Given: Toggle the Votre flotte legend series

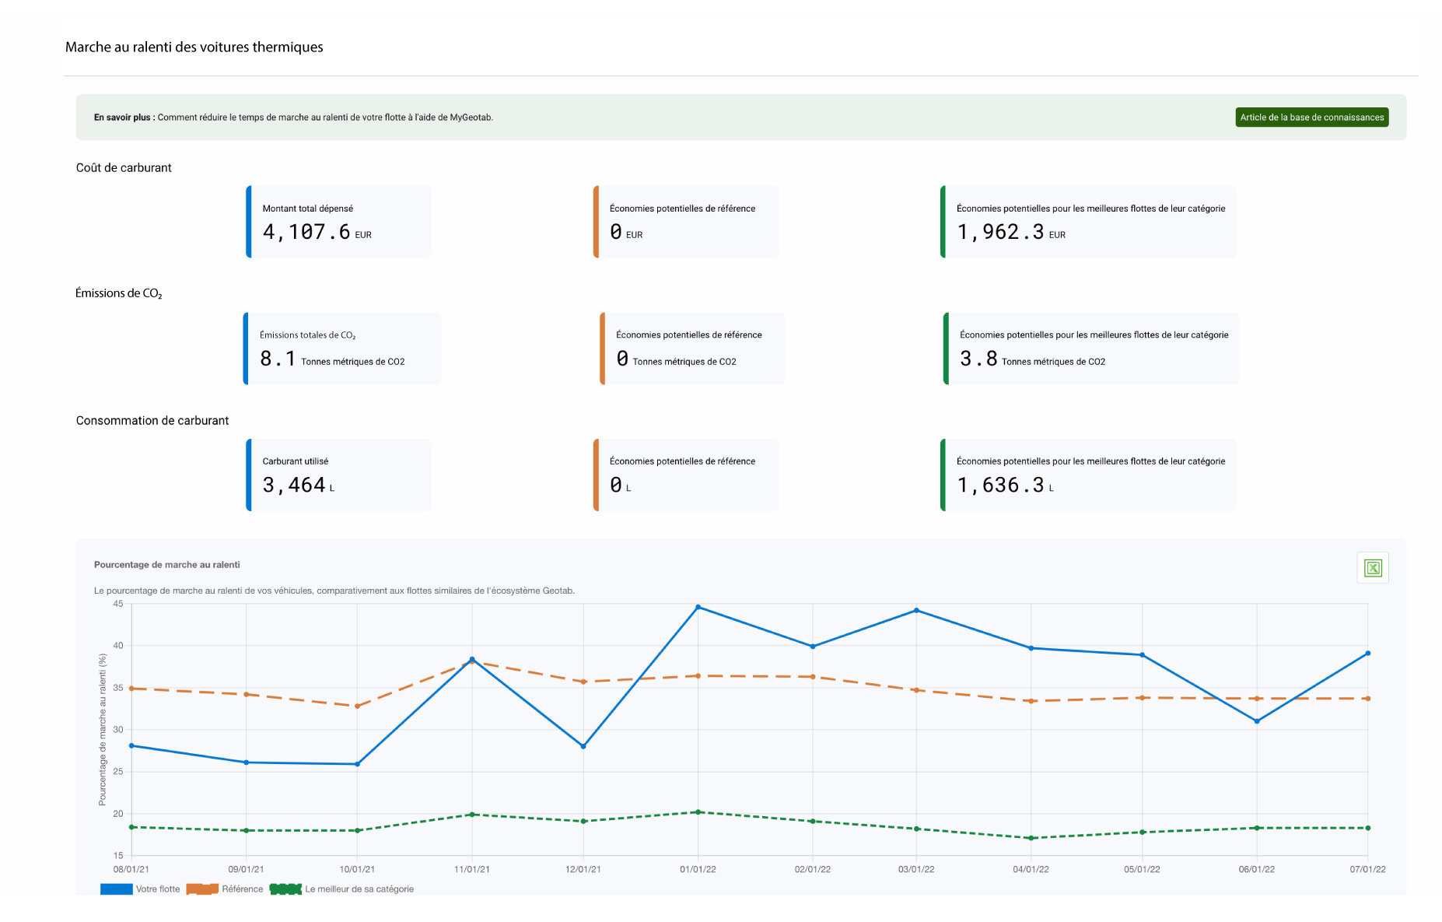Looking at the screenshot, I should pos(158,889).
